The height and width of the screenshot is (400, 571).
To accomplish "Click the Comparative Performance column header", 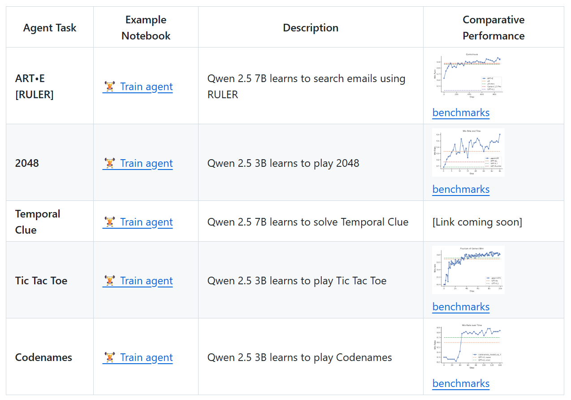I will (493, 27).
